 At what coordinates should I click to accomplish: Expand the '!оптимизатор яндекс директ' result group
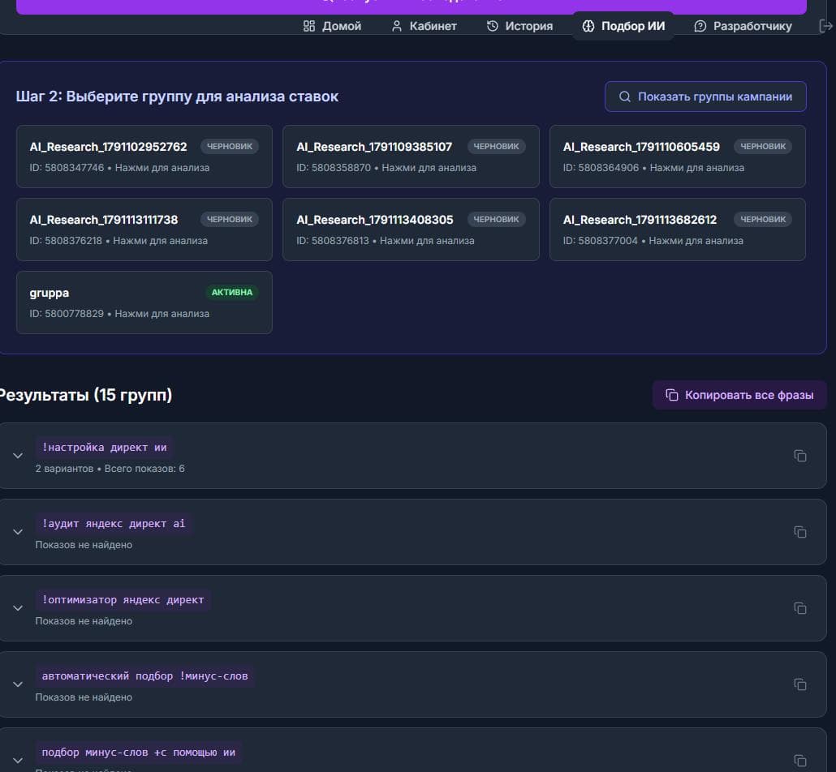(x=18, y=608)
